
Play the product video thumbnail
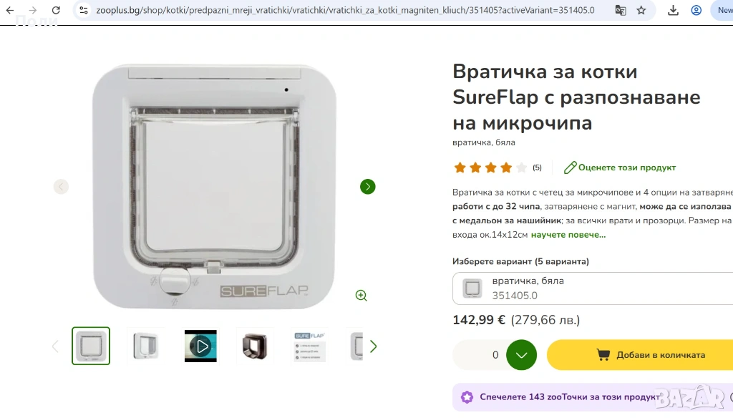click(x=200, y=346)
